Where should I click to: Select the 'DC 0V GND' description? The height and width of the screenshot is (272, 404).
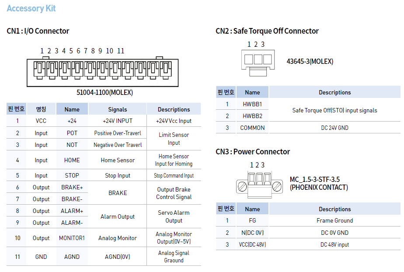(334, 233)
